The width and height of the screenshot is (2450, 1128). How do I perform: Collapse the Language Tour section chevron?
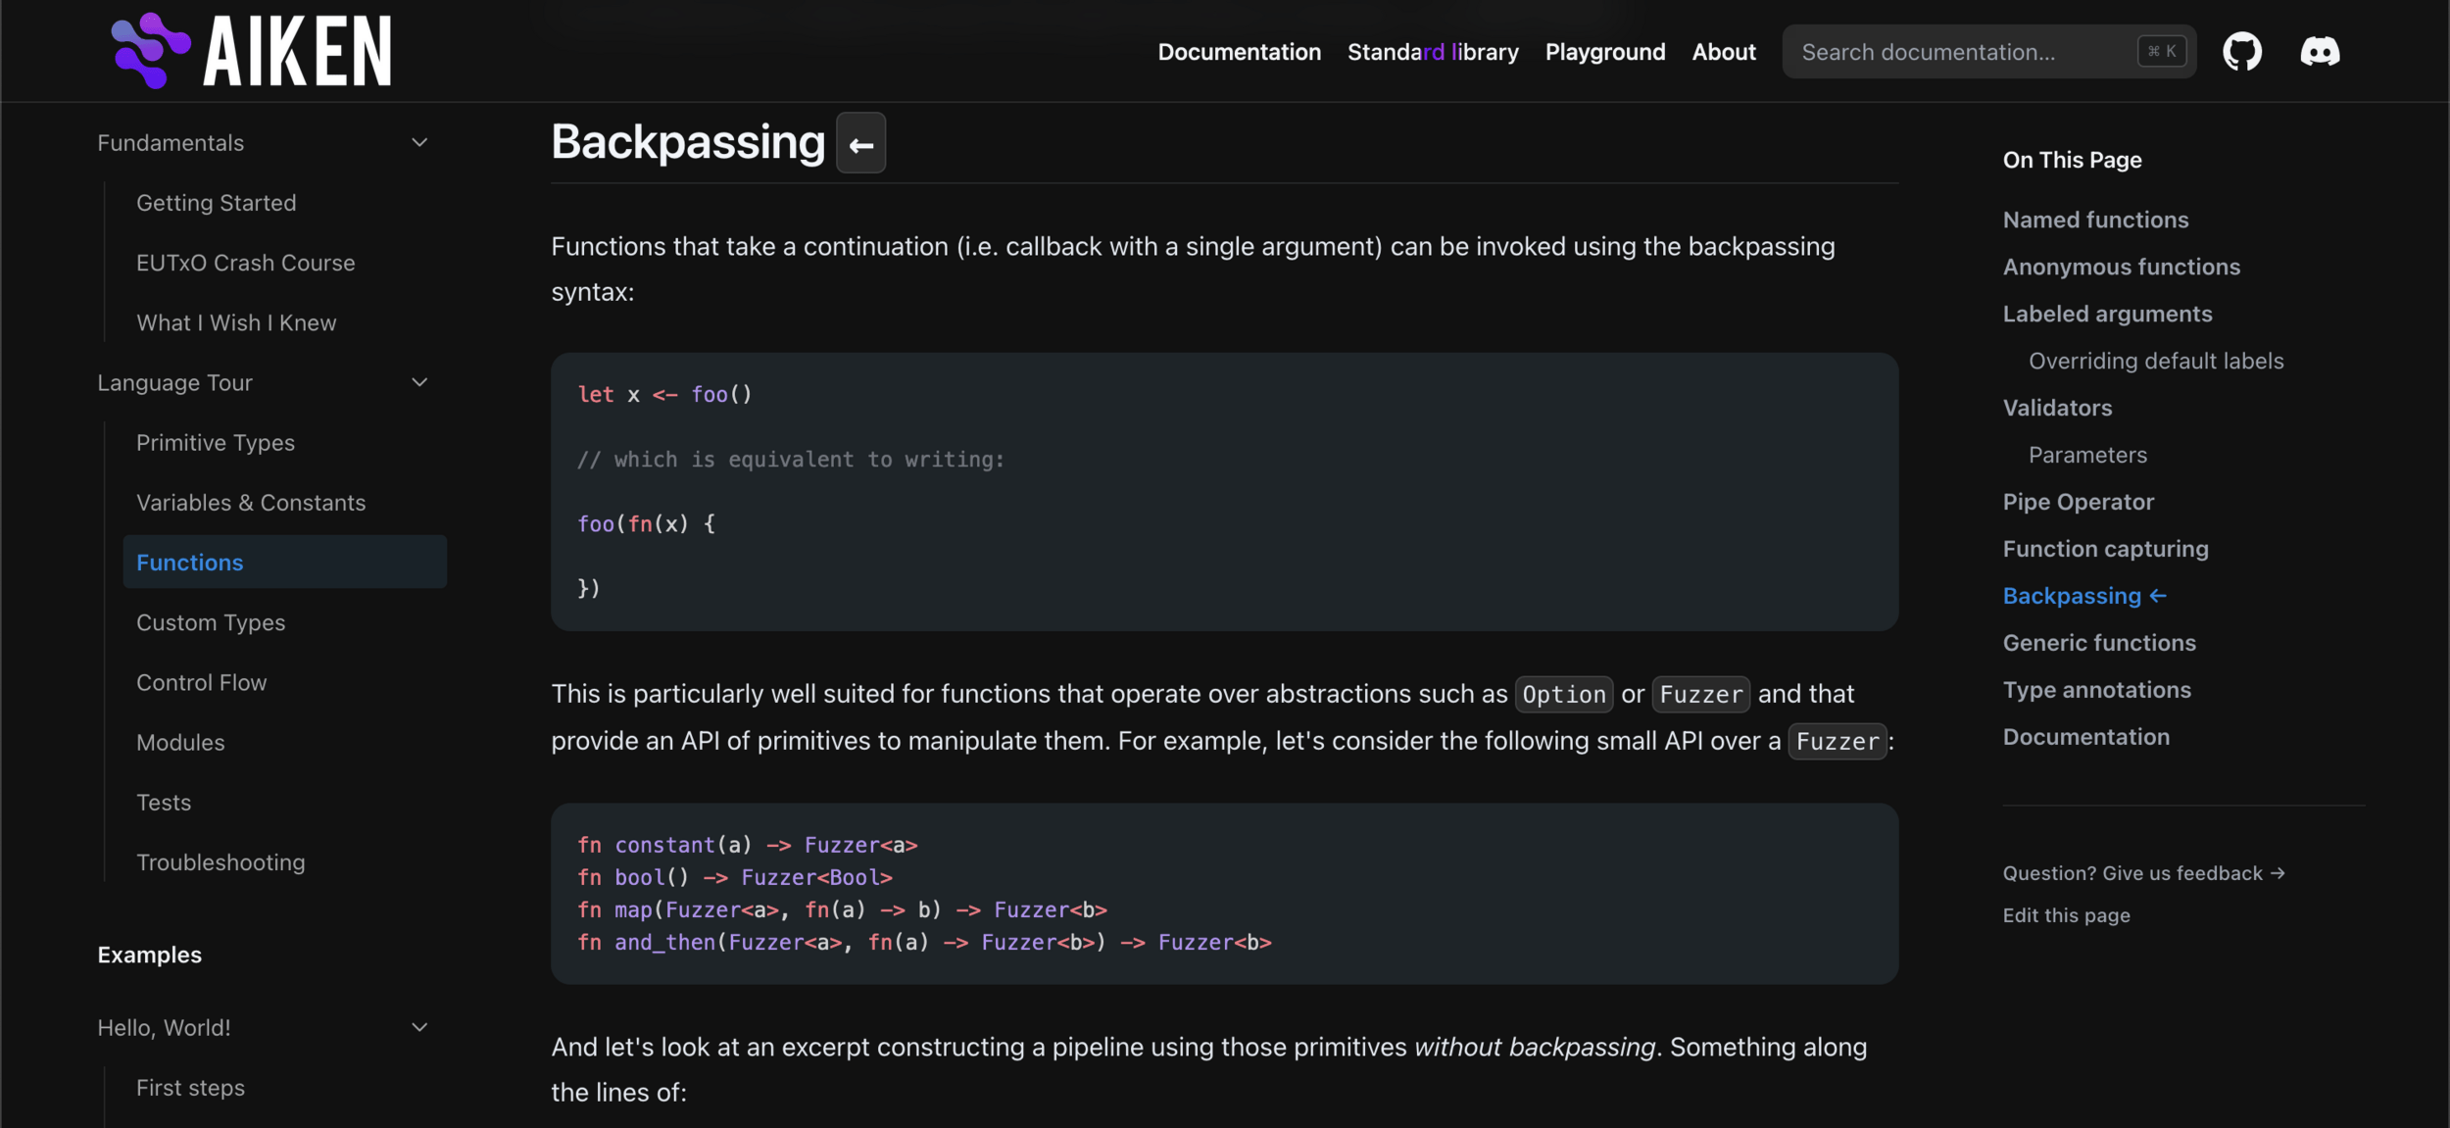pyautogui.click(x=419, y=383)
